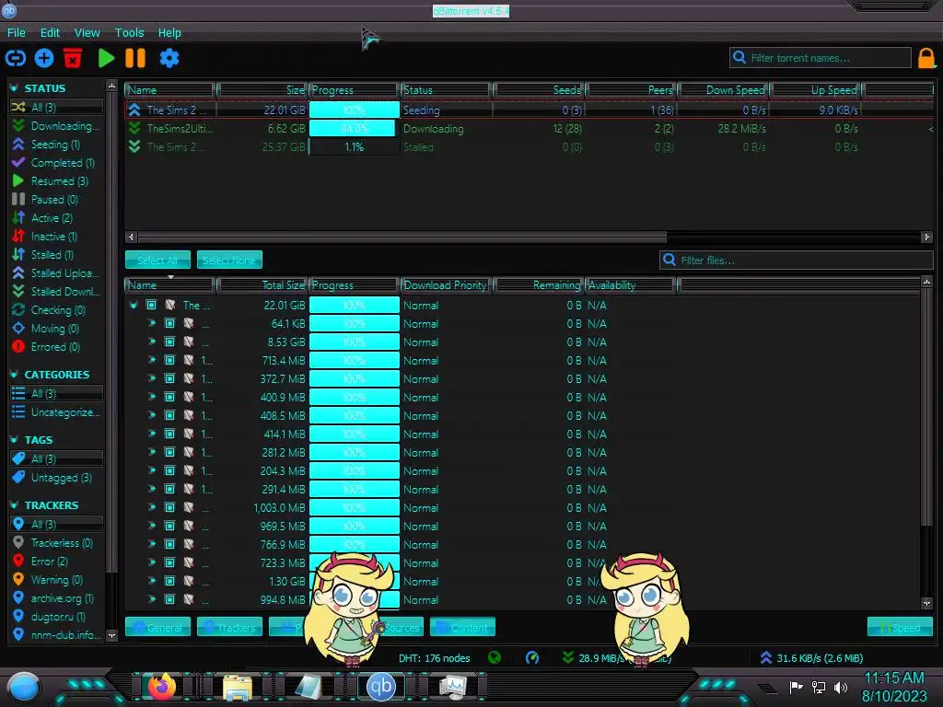Click the green globe connection status icon
This screenshot has height=707, width=943.
coord(495,657)
